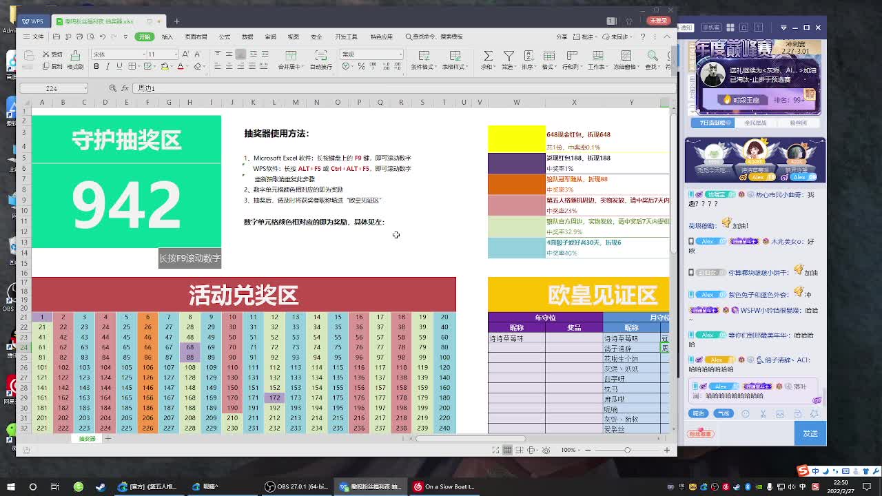Click the Insert Function (fx) icon

click(x=125, y=88)
